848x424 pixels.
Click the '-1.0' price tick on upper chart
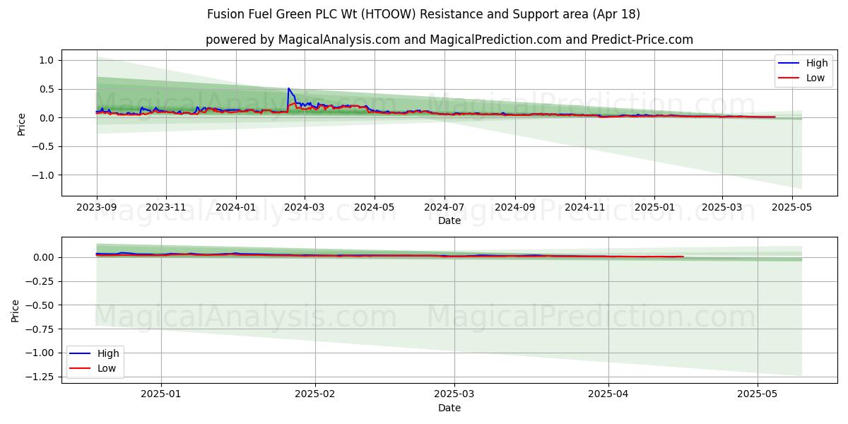43,175
